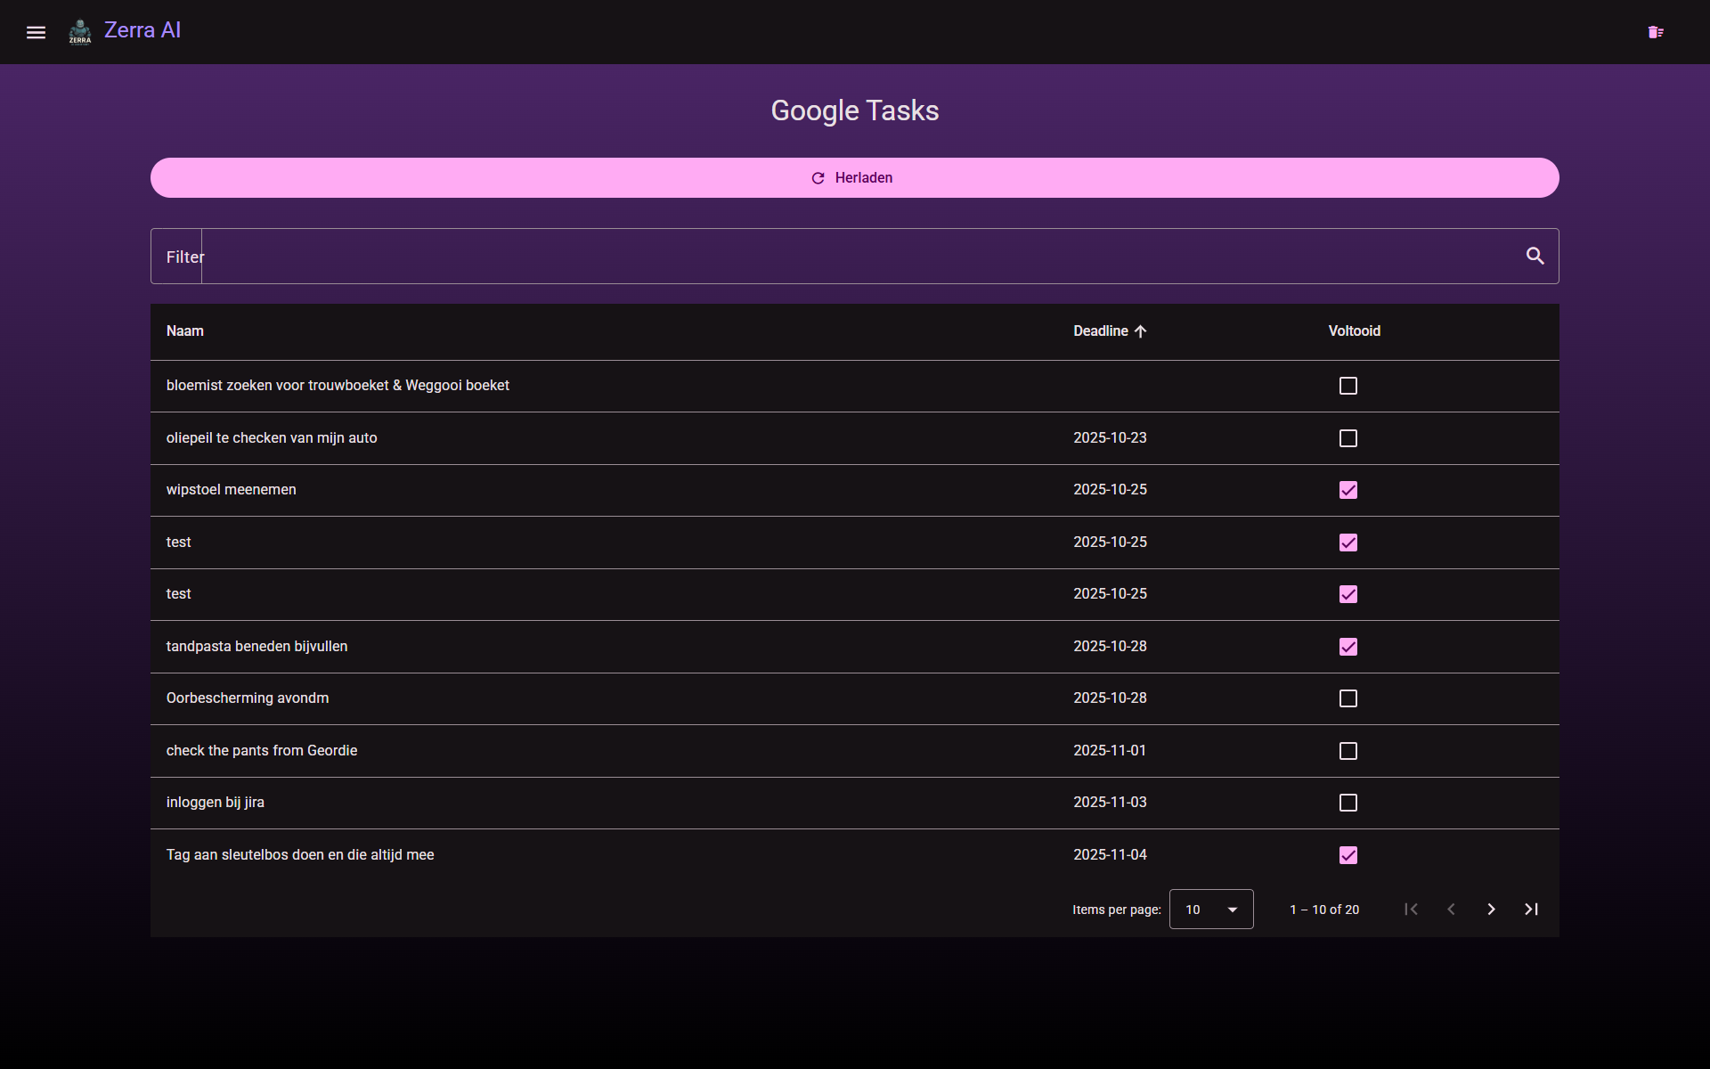1710x1069 pixels.
Task: Uncheck the Tag aan sleutelbos task
Action: point(1348,855)
